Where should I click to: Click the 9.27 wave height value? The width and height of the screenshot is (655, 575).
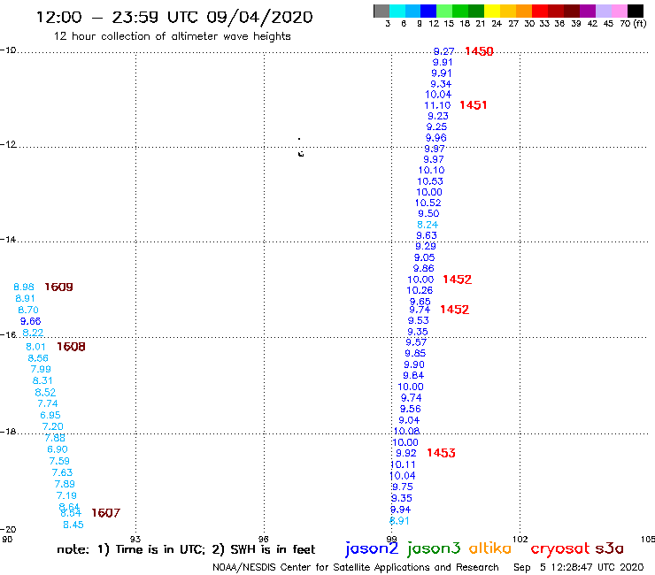pyautogui.click(x=443, y=51)
